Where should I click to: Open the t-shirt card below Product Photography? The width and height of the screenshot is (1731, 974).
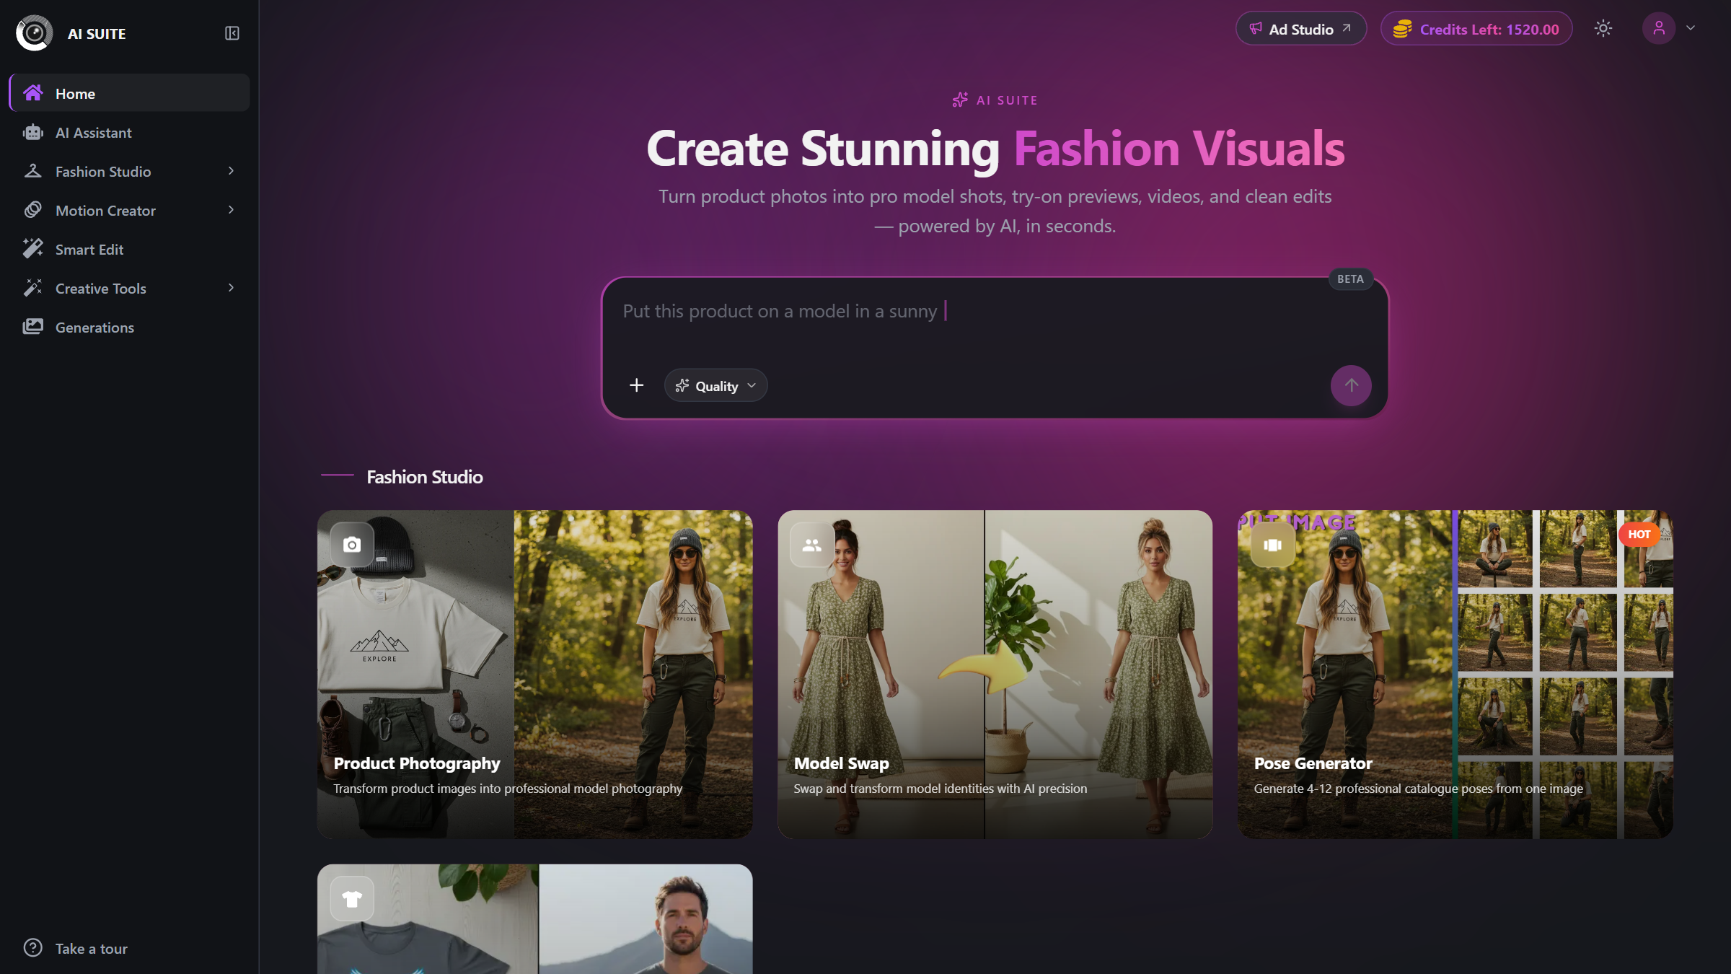[535, 919]
